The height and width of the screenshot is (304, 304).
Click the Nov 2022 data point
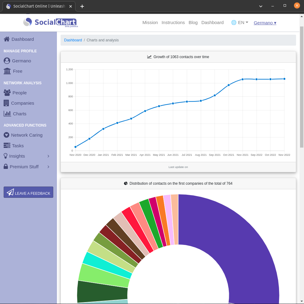click(x=284, y=79)
